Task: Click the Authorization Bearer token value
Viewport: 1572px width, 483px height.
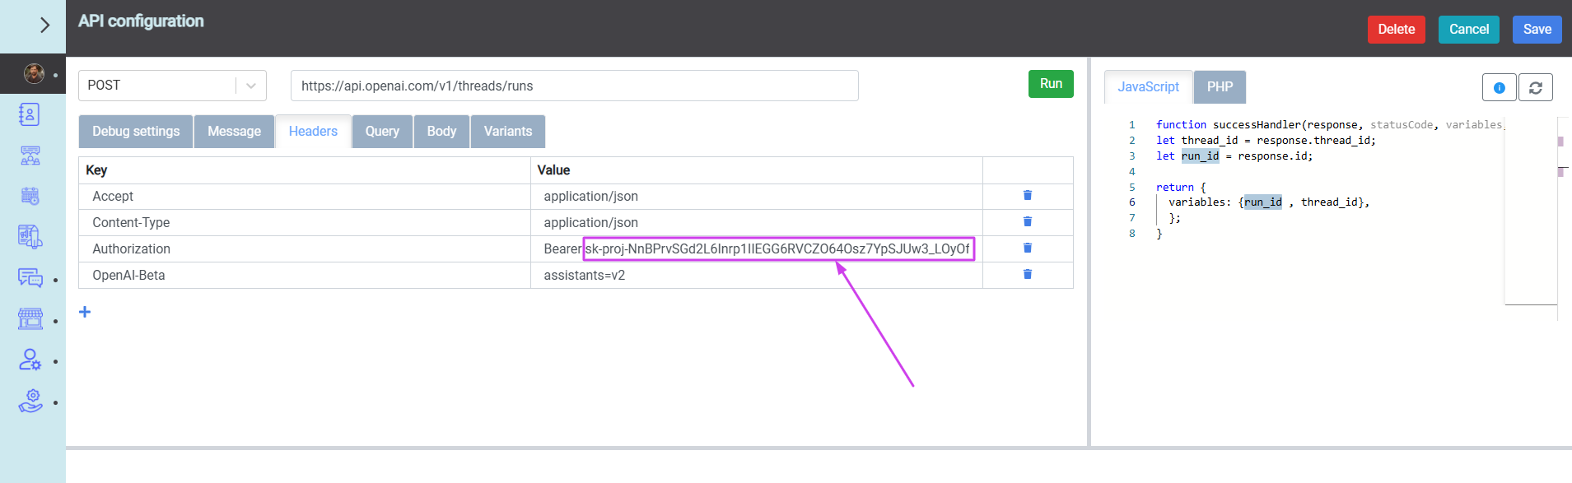Action: [777, 248]
